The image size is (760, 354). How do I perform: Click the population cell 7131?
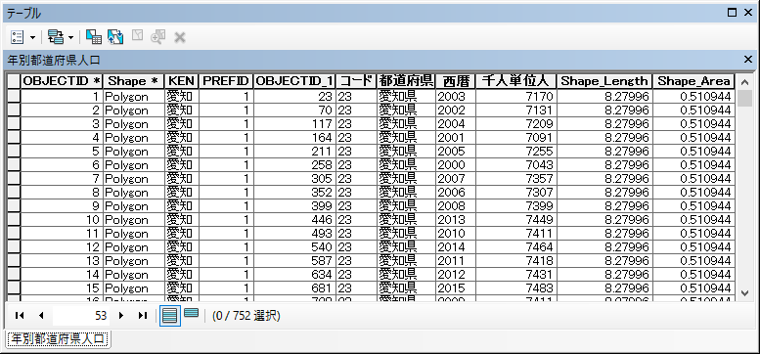click(x=515, y=110)
